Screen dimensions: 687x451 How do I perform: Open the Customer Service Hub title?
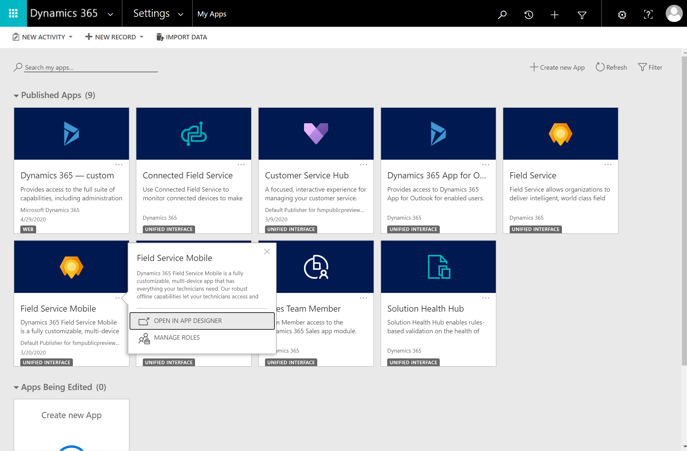pyautogui.click(x=307, y=175)
